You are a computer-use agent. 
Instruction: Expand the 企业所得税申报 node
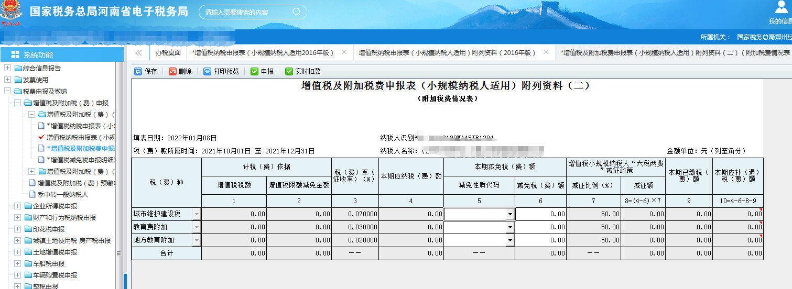tap(17, 206)
